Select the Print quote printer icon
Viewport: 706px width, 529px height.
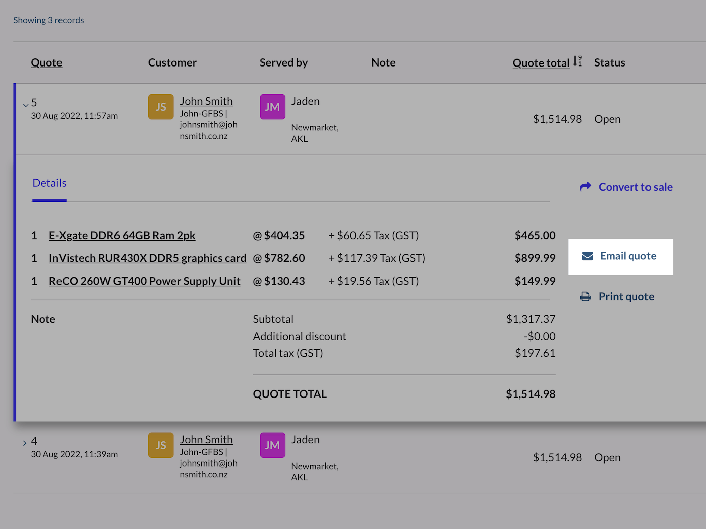pyautogui.click(x=585, y=296)
